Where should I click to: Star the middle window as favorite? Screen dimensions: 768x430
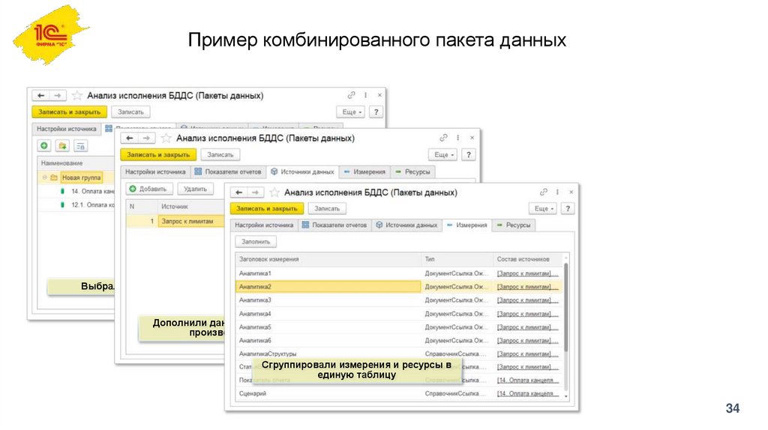pos(166,138)
